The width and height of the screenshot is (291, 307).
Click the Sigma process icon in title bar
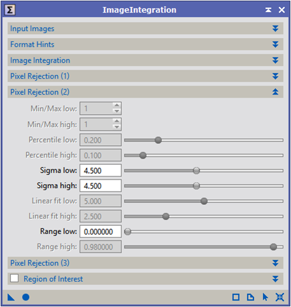10,10
